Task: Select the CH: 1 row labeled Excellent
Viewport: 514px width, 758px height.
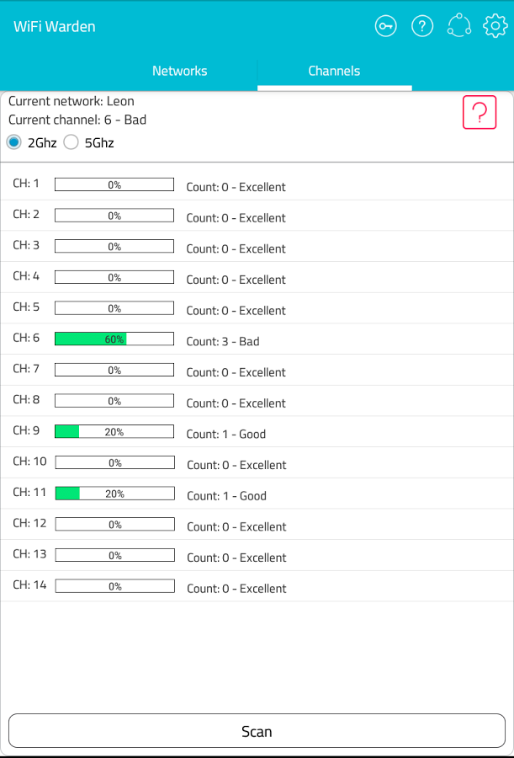Action: pyautogui.click(x=257, y=184)
